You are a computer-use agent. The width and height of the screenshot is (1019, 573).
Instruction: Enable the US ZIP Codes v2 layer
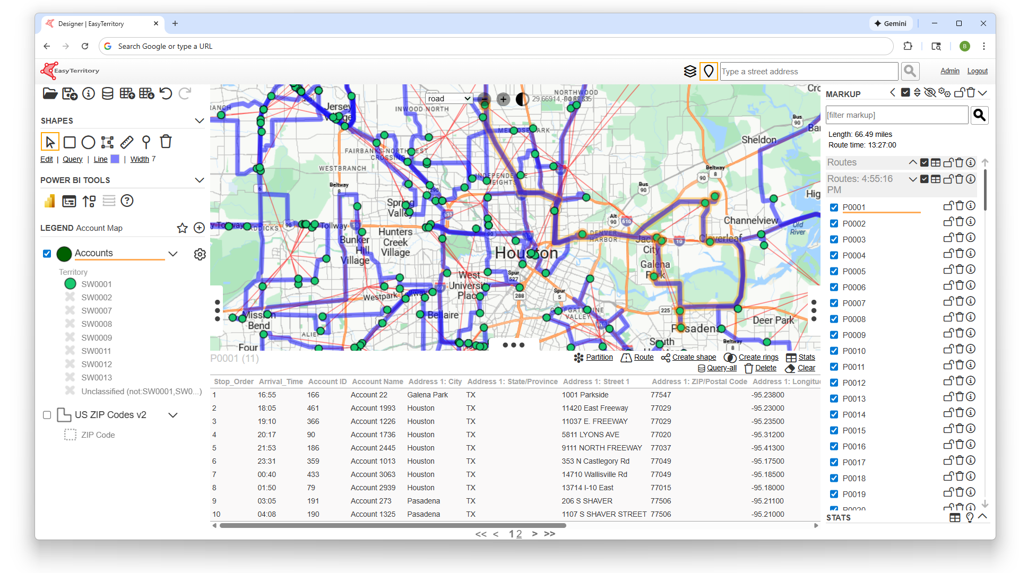point(47,415)
